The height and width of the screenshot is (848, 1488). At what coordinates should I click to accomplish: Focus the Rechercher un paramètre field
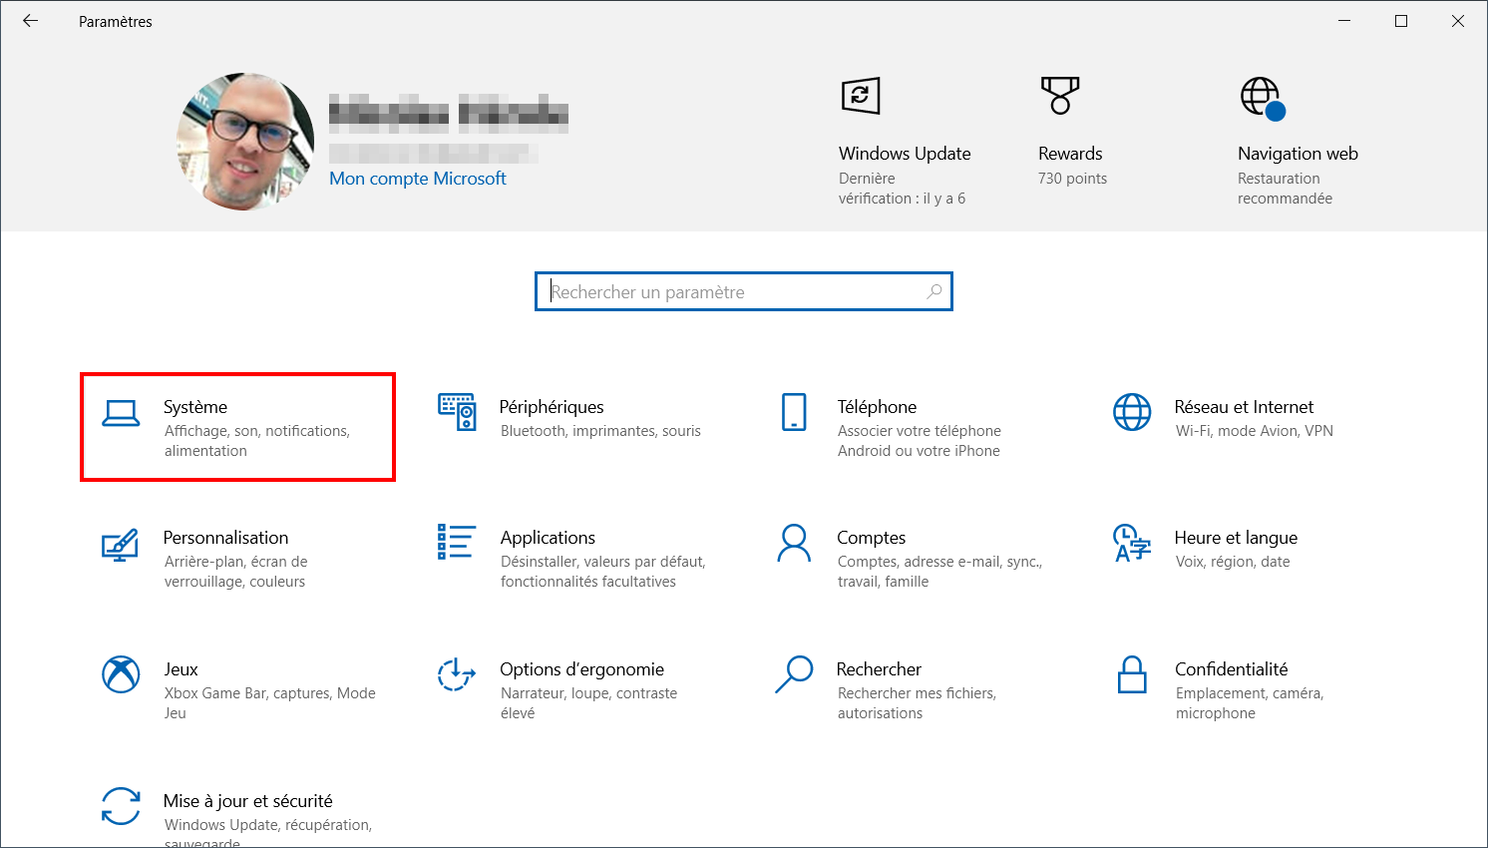click(x=744, y=291)
